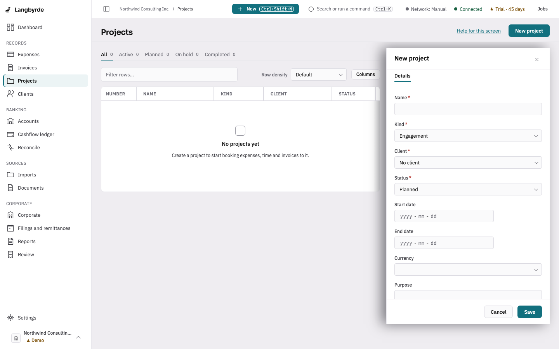Image resolution: width=559 pixels, height=349 pixels.
Task: Click the Filter rows input
Action: [169, 74]
